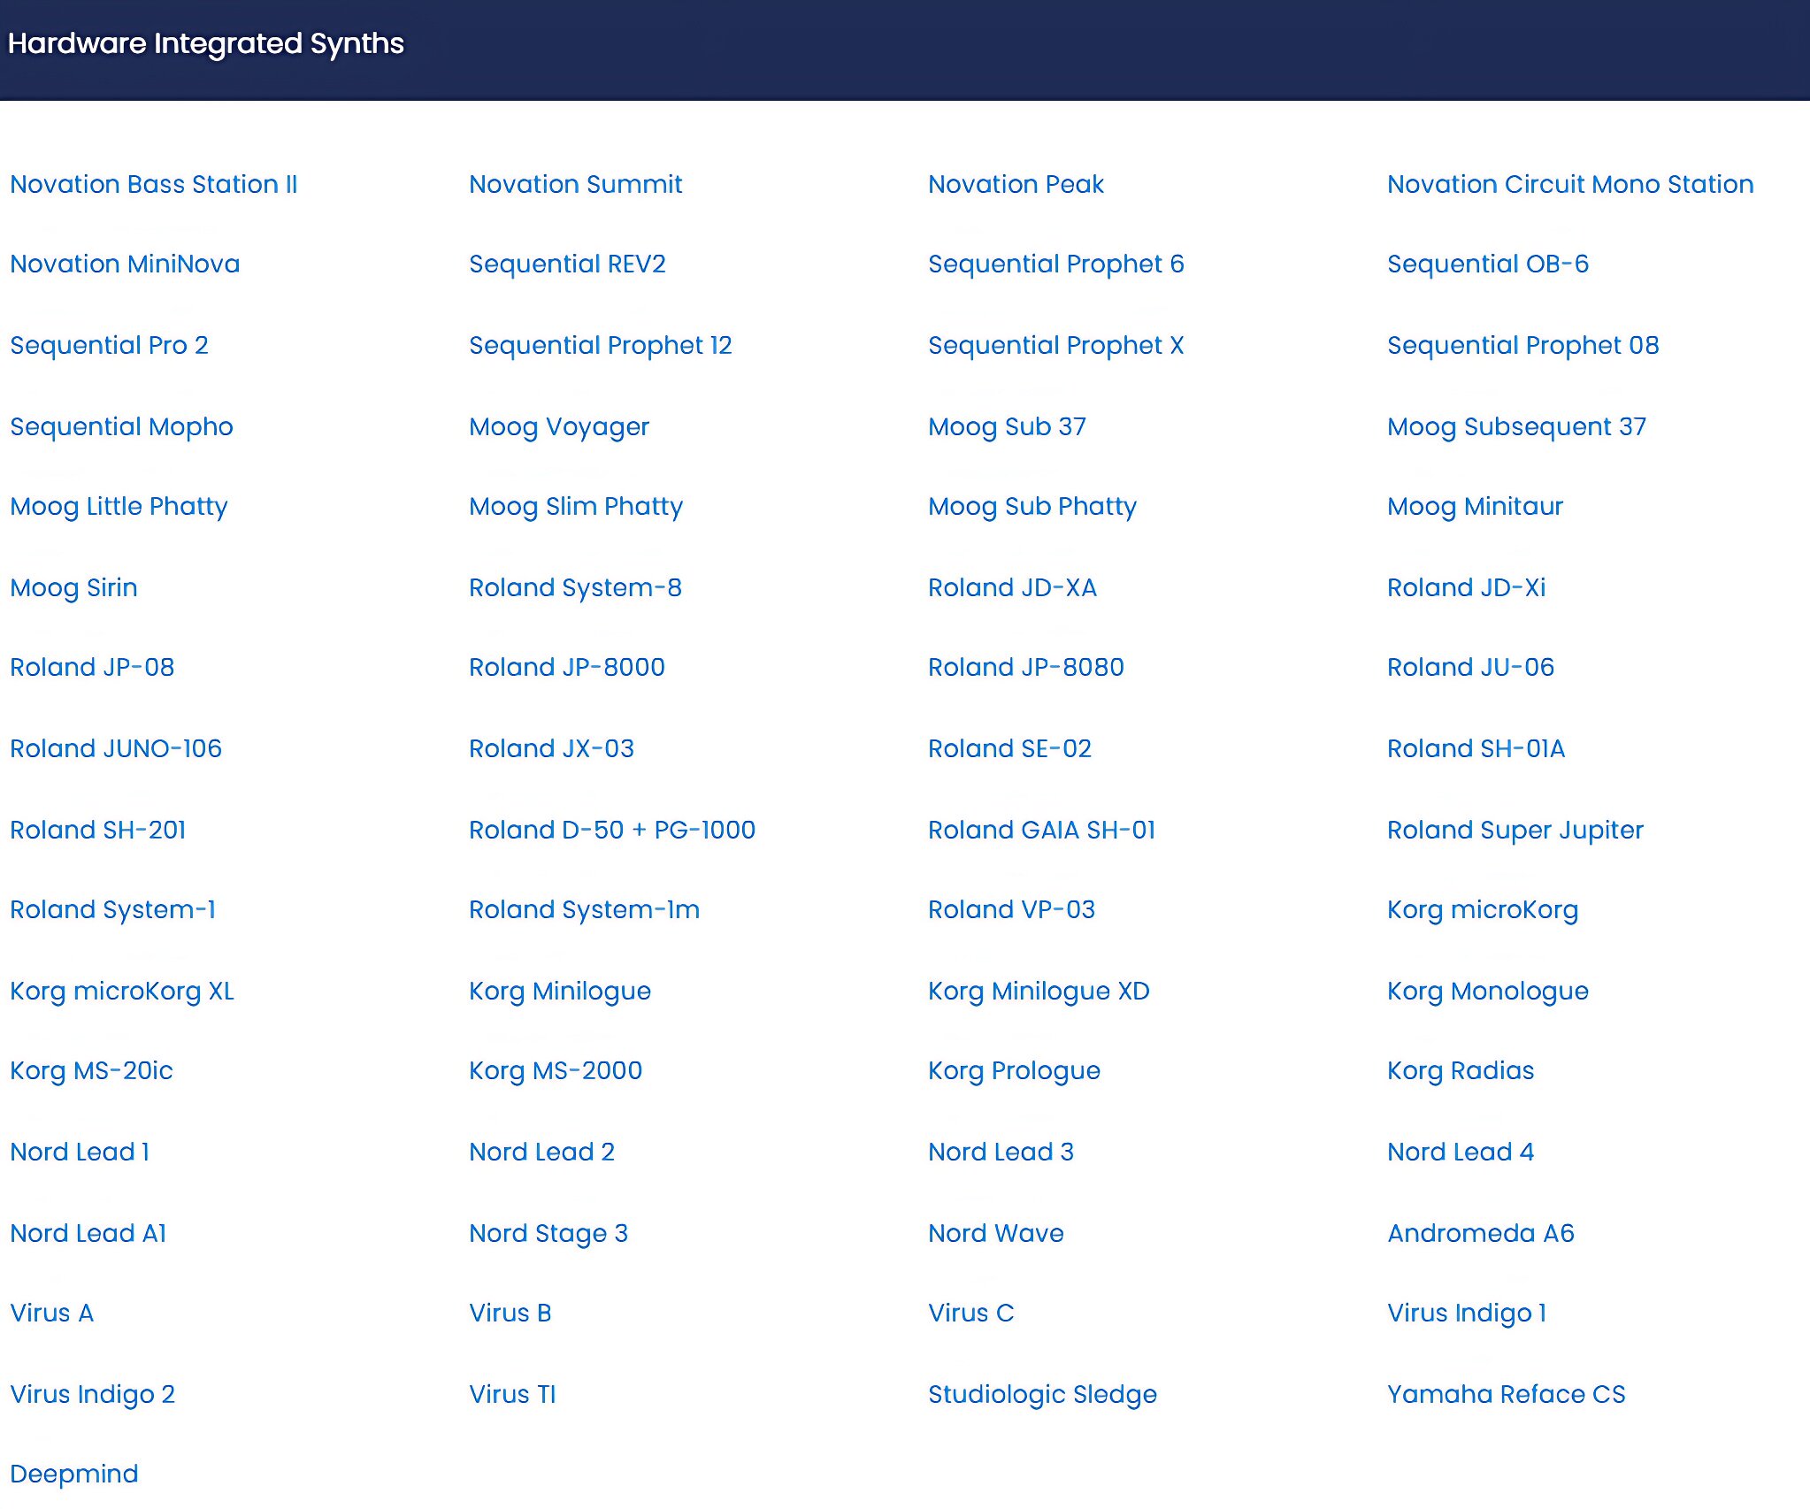Viewport: 1810px width, 1509px height.
Task: Select the Sequential Prophet 6 link
Action: pyautogui.click(x=1055, y=264)
